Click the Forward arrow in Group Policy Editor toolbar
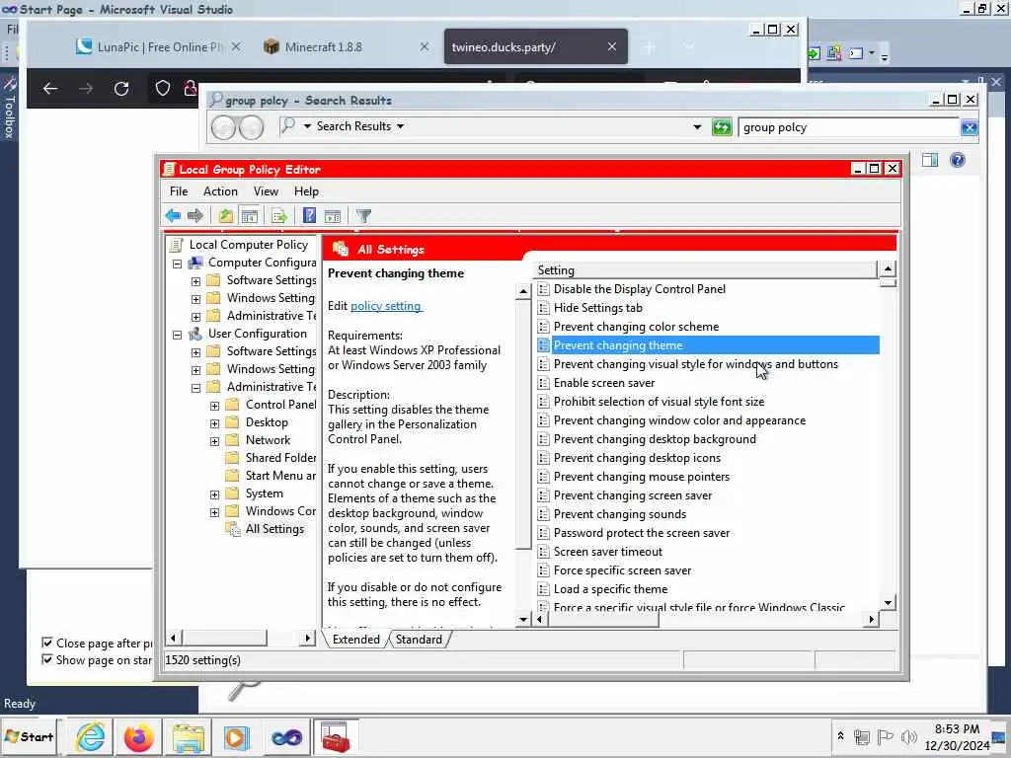This screenshot has height=758, width=1011. pyautogui.click(x=194, y=216)
